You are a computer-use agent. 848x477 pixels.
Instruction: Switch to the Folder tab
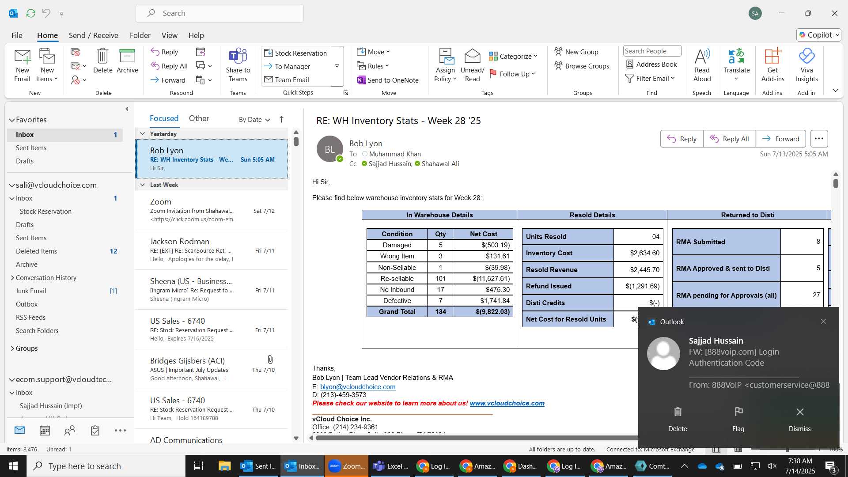(140, 35)
